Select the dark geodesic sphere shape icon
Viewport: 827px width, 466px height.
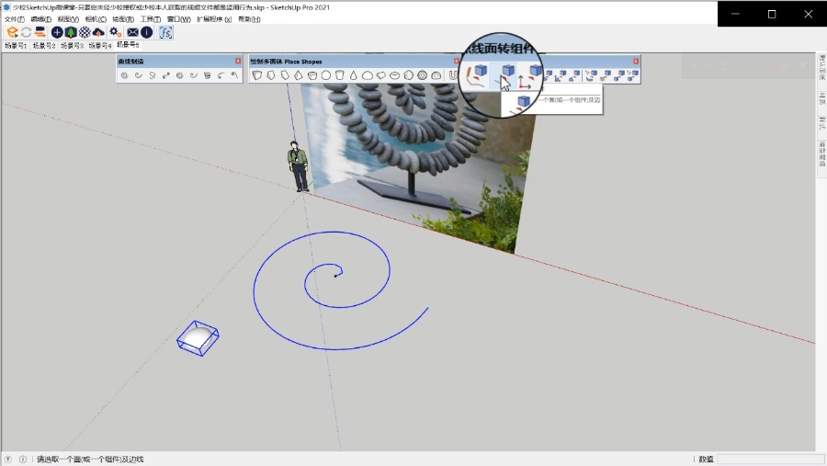coord(422,75)
